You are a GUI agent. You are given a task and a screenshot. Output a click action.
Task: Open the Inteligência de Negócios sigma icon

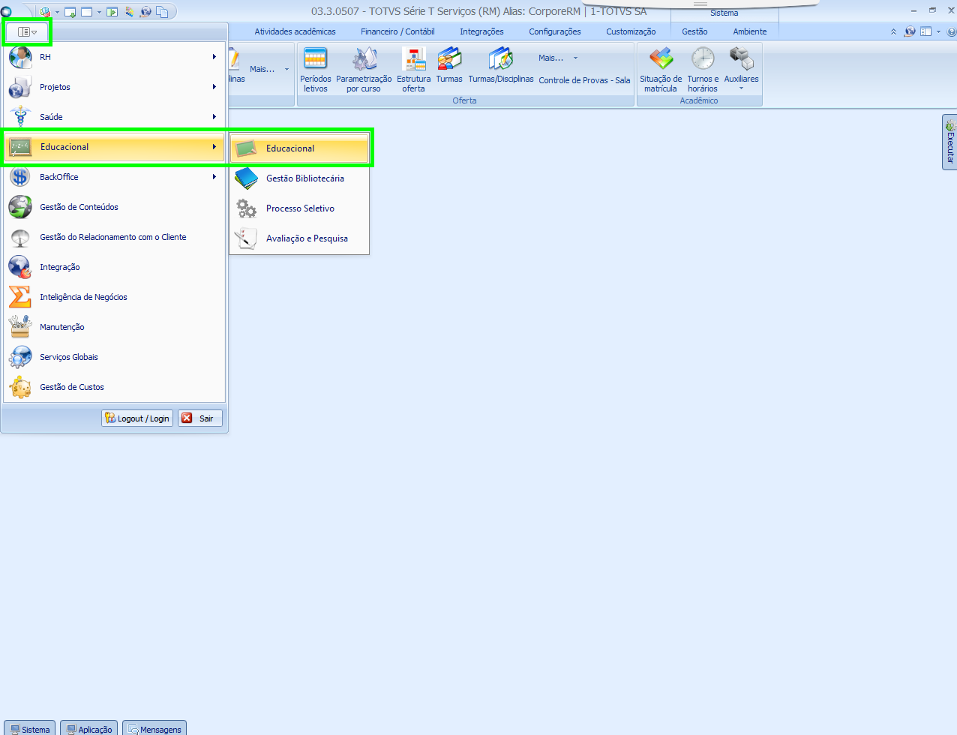click(x=20, y=298)
